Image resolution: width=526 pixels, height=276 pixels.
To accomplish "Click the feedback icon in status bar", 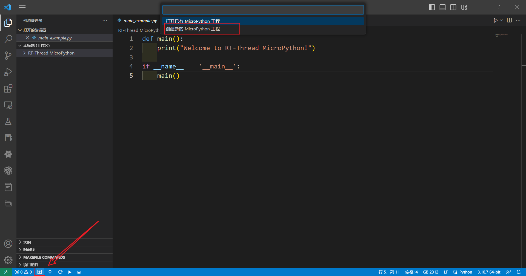I will (x=508, y=272).
